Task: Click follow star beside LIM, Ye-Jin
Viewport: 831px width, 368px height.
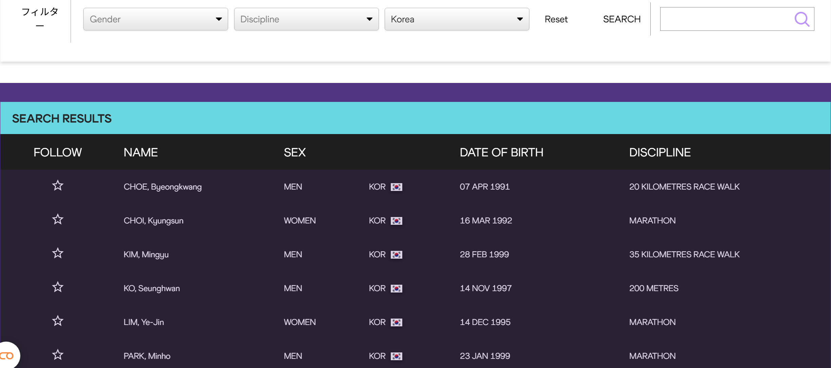Action: (x=58, y=321)
